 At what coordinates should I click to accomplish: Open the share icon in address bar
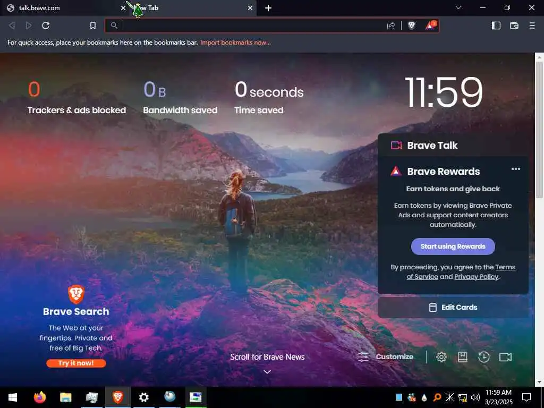pos(391,25)
